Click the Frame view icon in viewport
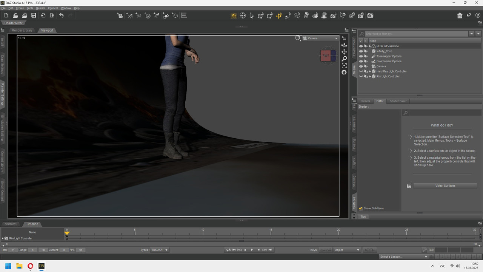483x272 pixels. click(344, 66)
